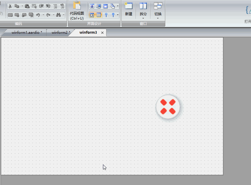Open the Redo history dropdown arrow
The image size is (251, 185).
[54, 15]
